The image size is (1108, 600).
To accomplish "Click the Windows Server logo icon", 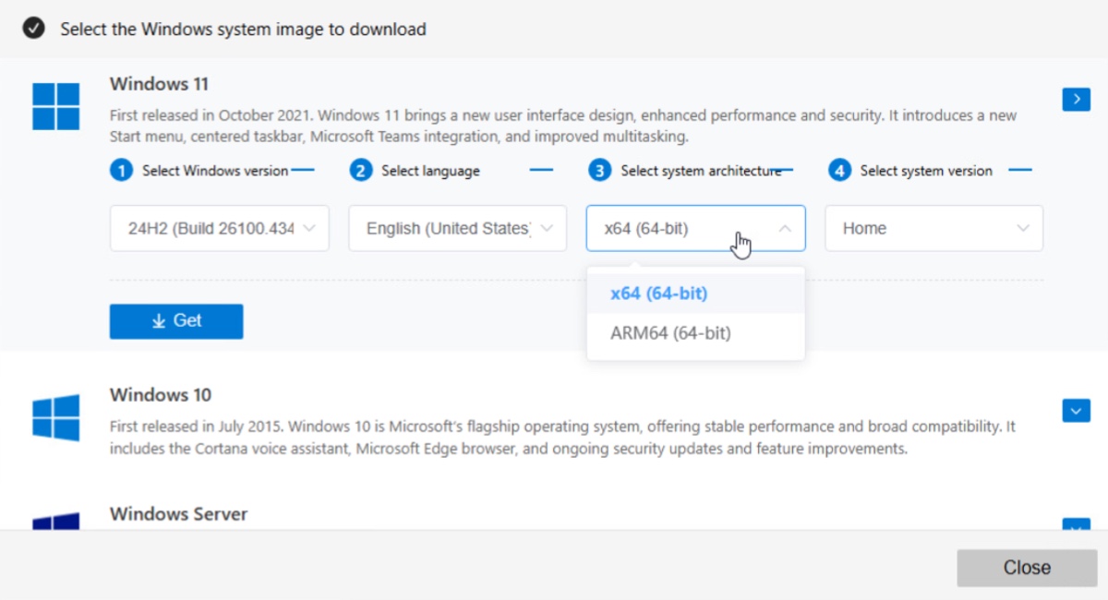I will (x=54, y=522).
